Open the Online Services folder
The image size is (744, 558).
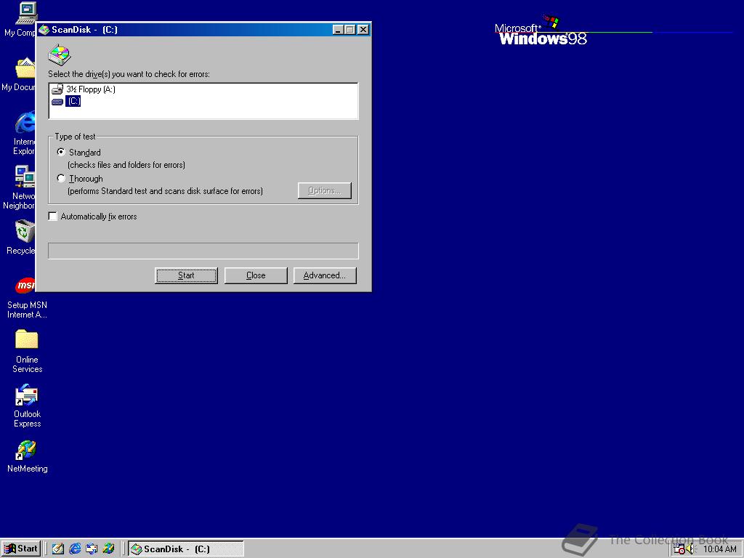[x=27, y=351]
